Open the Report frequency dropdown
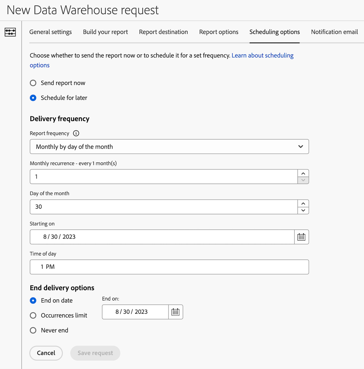This screenshot has height=369, width=364. click(x=169, y=146)
